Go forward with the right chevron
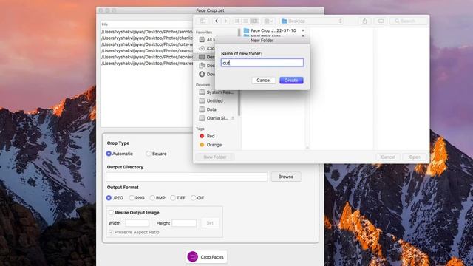Viewport: 473px width, 266px height. (x=225, y=21)
